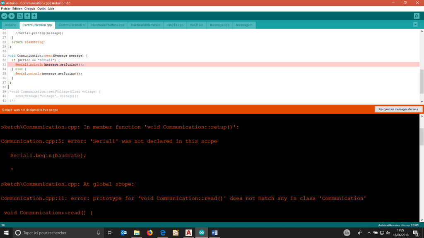The image size is (424, 238).
Task: Open the HardwareInterface.h tab
Action: tap(145, 25)
